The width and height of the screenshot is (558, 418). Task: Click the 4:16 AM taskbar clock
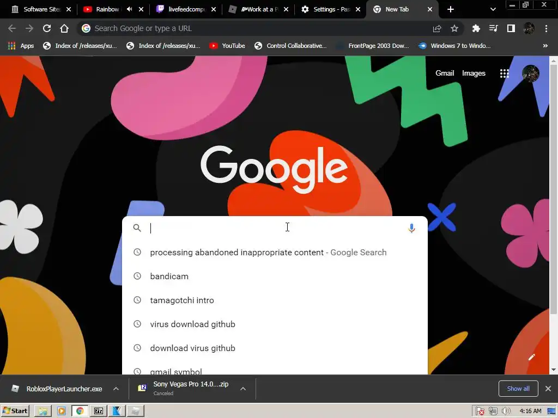(530, 411)
